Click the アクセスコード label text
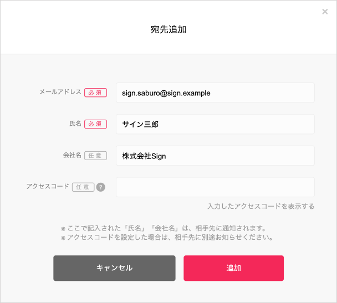 pyautogui.click(x=48, y=186)
